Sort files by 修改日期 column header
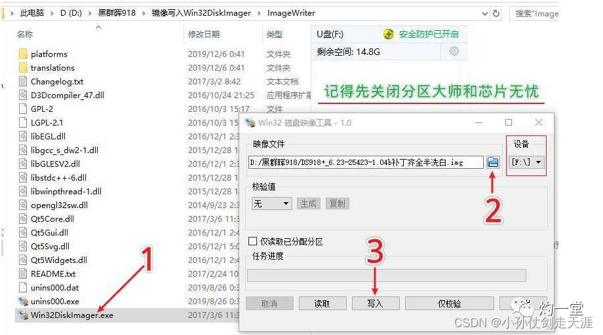 click(x=204, y=35)
